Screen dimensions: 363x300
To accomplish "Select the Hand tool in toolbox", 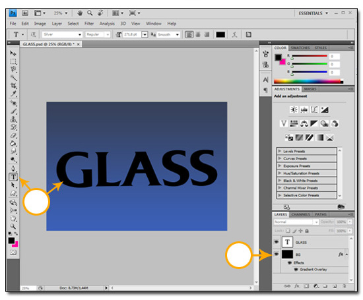I will (13, 219).
